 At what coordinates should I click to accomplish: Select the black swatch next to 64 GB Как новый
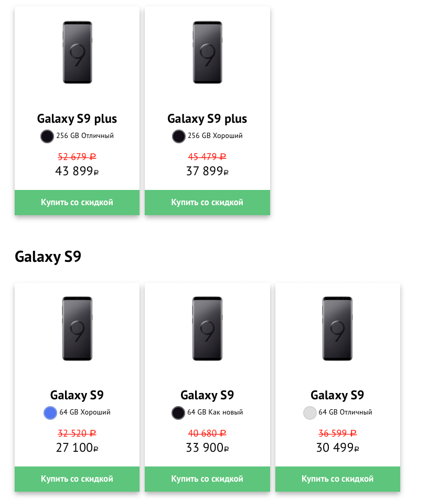point(178,413)
